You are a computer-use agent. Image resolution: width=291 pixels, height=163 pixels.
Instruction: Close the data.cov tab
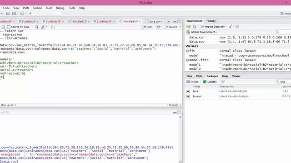point(161,22)
